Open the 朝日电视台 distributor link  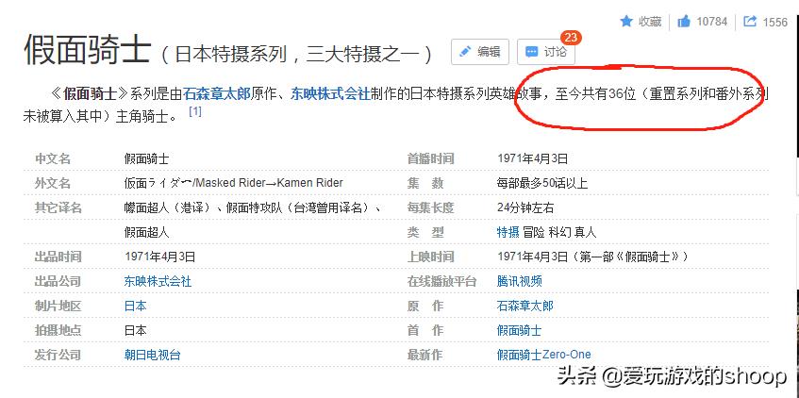[x=152, y=355]
